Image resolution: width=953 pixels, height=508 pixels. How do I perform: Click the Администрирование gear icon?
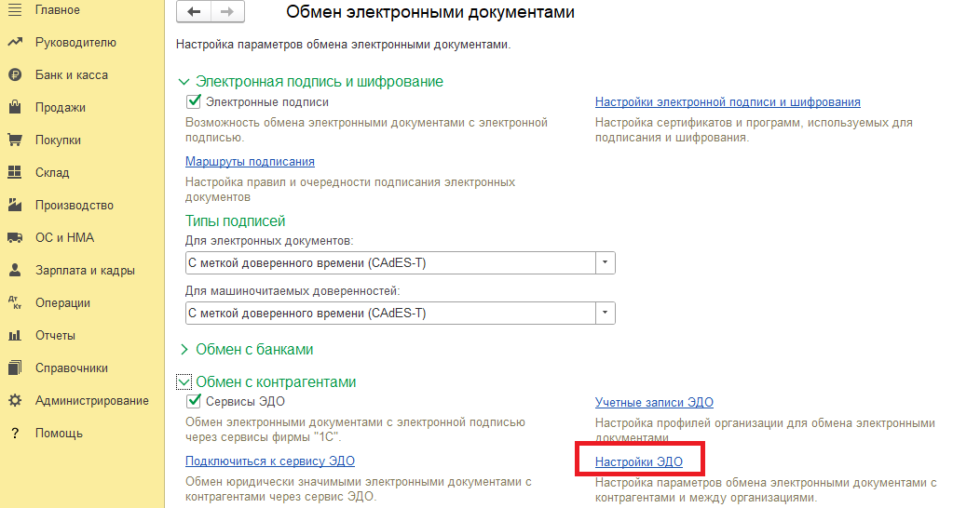pyautogui.click(x=15, y=401)
